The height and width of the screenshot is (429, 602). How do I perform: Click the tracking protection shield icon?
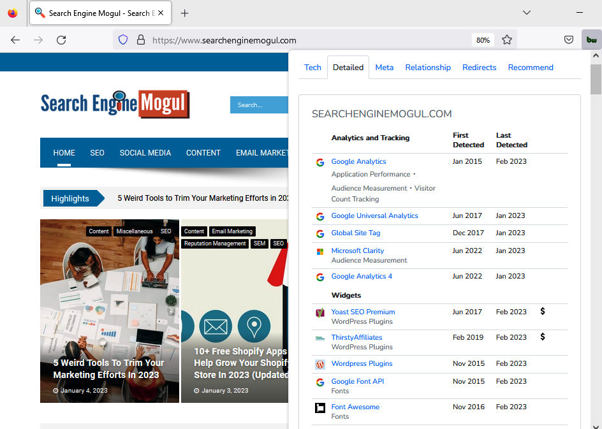click(x=123, y=40)
